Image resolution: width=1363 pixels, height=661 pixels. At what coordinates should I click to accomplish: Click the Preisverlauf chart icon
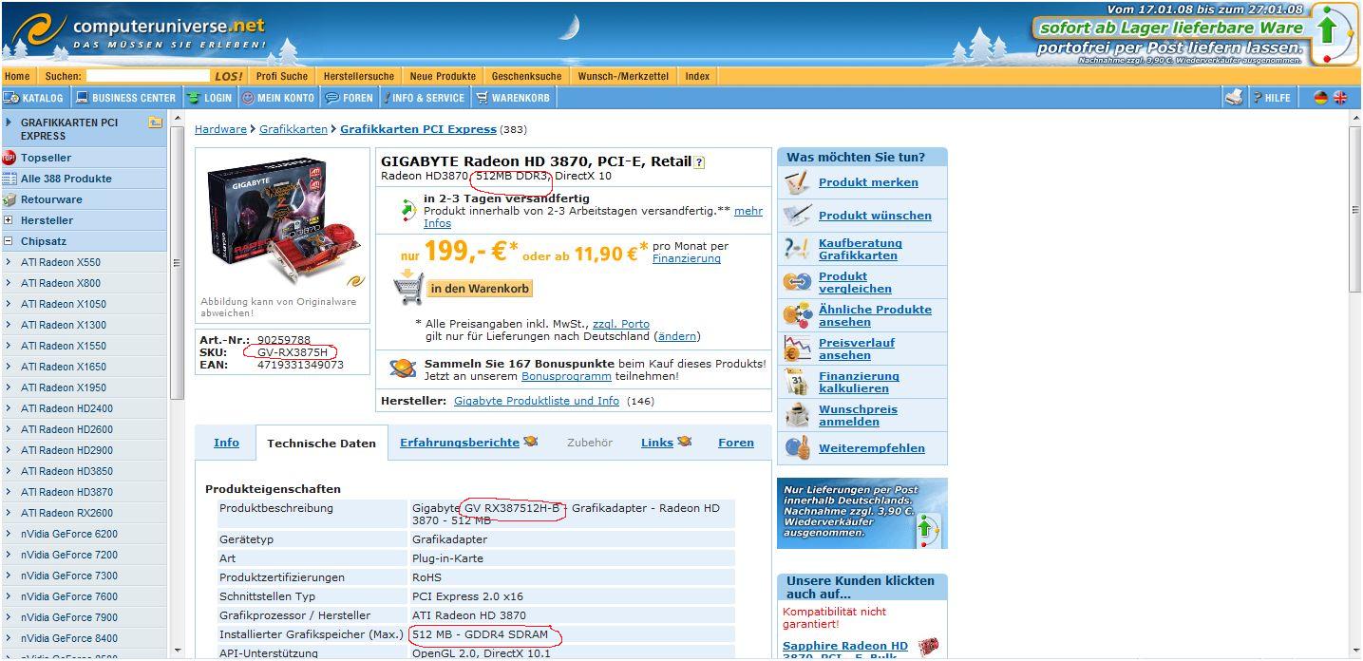point(797,349)
